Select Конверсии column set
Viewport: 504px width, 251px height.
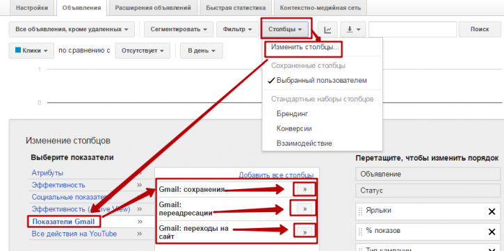tap(294, 129)
